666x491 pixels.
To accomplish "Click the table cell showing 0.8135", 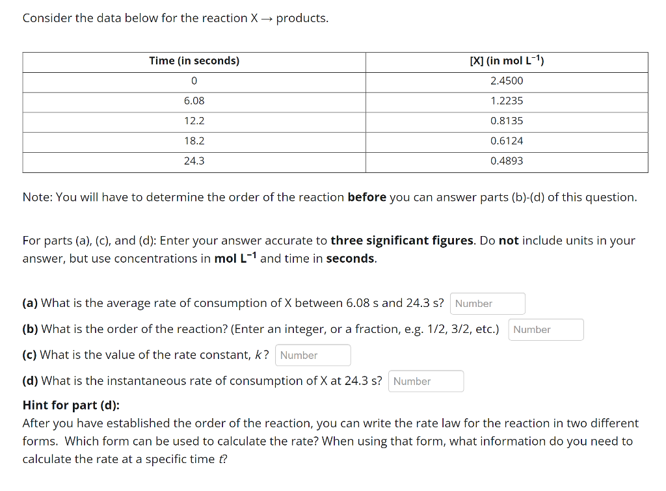I will 507,121.
